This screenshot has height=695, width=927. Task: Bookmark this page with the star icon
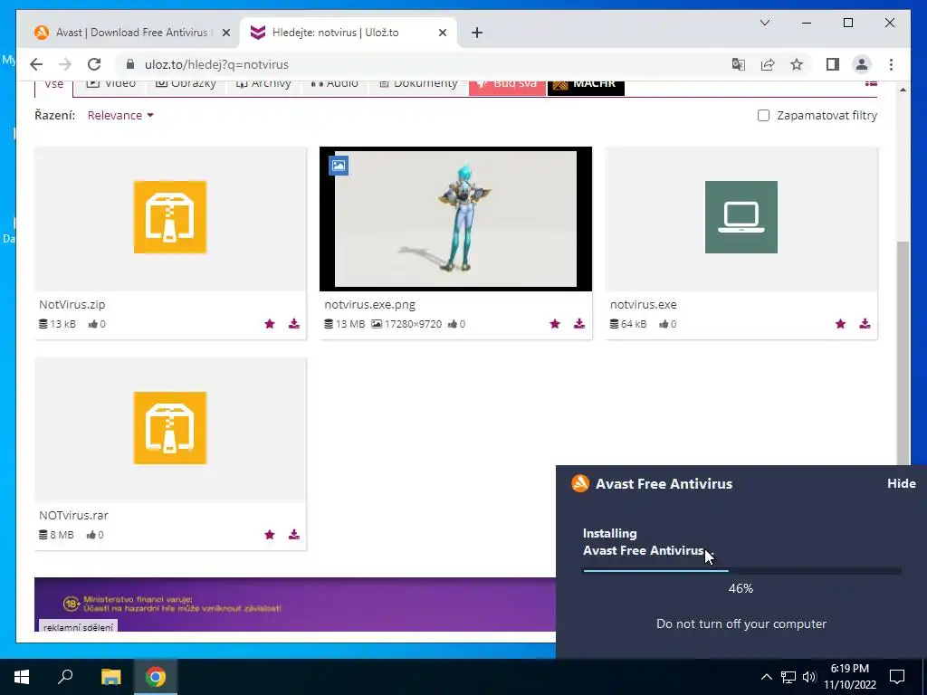797,64
